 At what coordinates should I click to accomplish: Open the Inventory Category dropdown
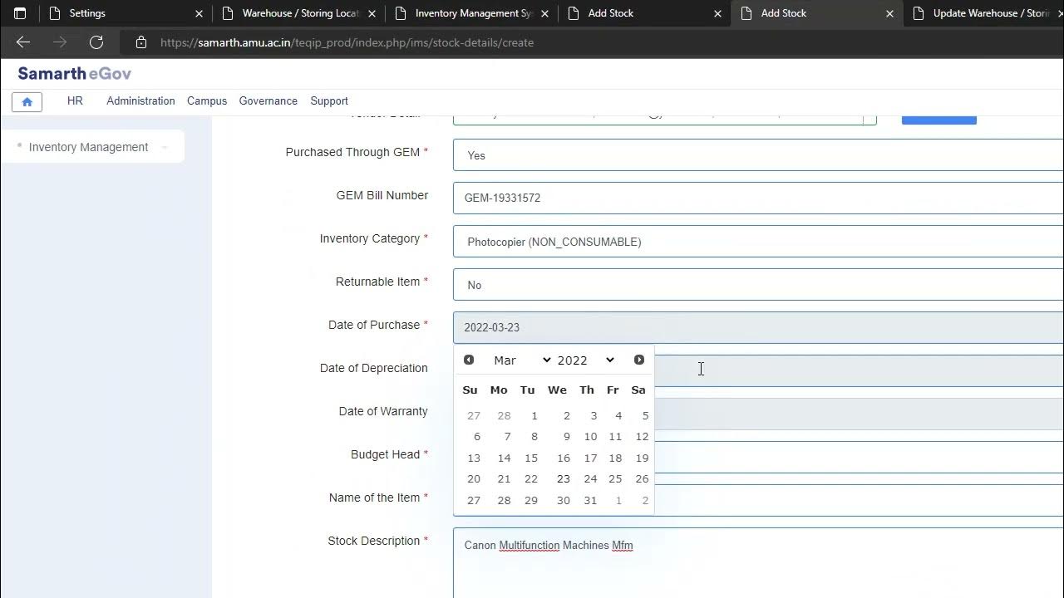tap(756, 242)
